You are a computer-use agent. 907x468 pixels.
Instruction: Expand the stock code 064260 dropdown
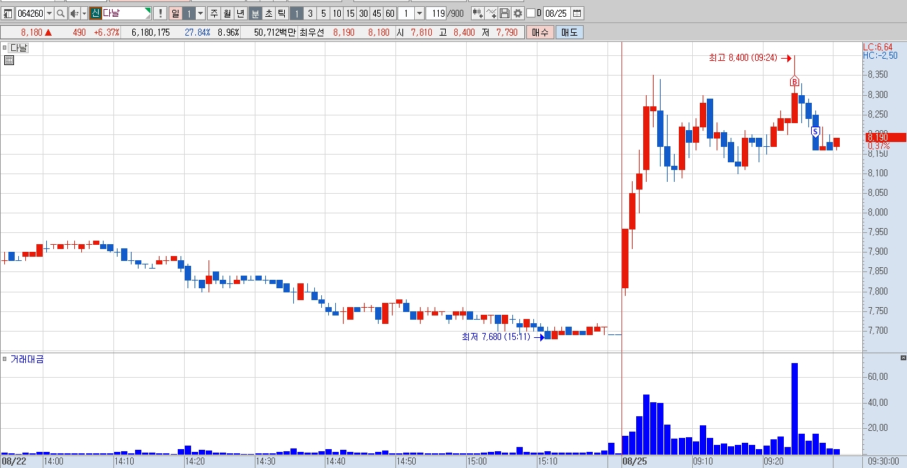pyautogui.click(x=49, y=13)
